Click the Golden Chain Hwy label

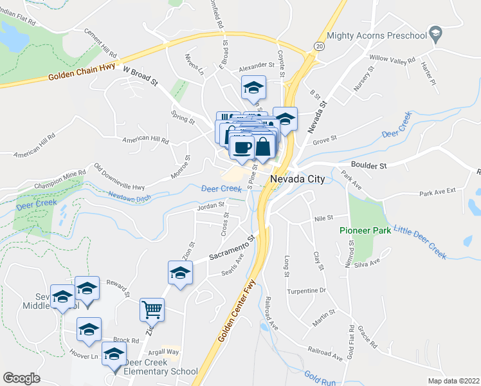[x=82, y=72]
